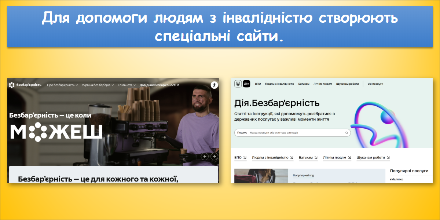Screen dimensions: 440x220
Task: Click the accessibility figure icon
Action: pos(214,85)
